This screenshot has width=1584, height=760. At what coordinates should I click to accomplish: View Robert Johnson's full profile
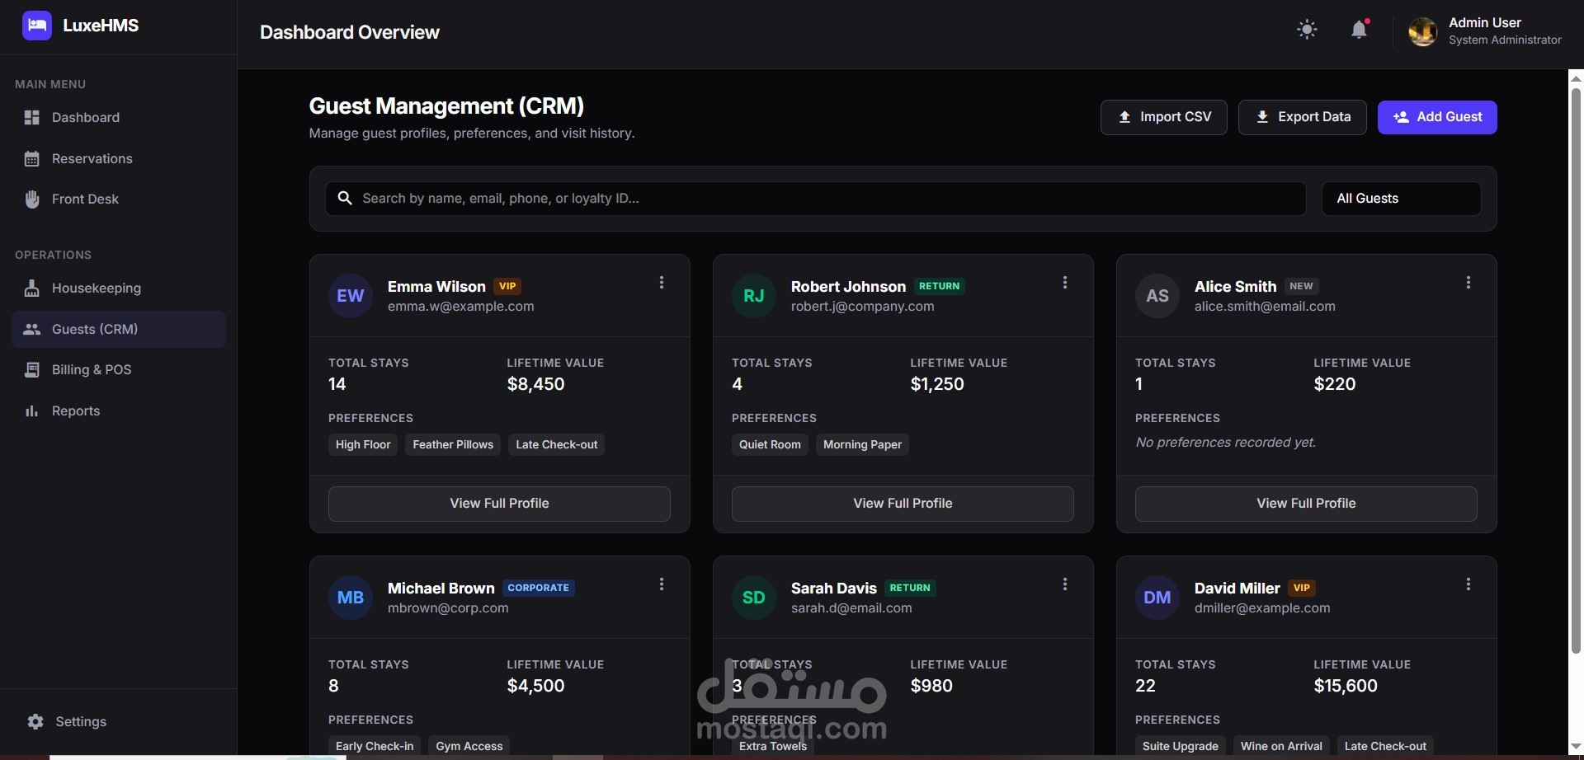[903, 504]
